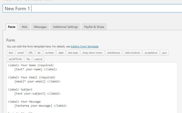Insert an email field tag
This screenshot has width=182, height=113.
click(20, 53)
